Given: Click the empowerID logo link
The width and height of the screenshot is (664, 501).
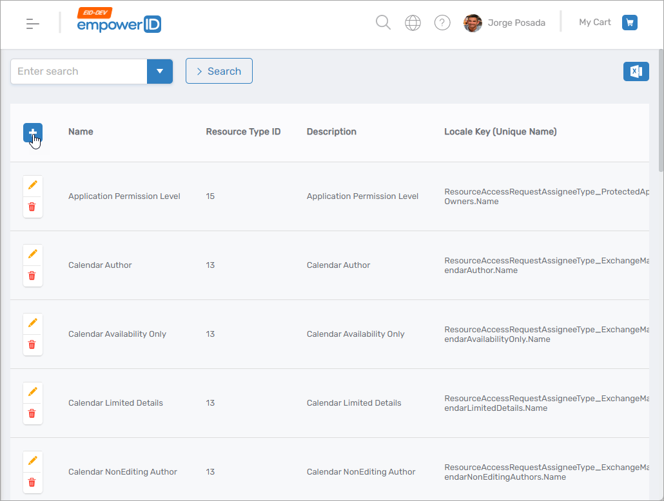Looking at the screenshot, I should click(x=119, y=22).
